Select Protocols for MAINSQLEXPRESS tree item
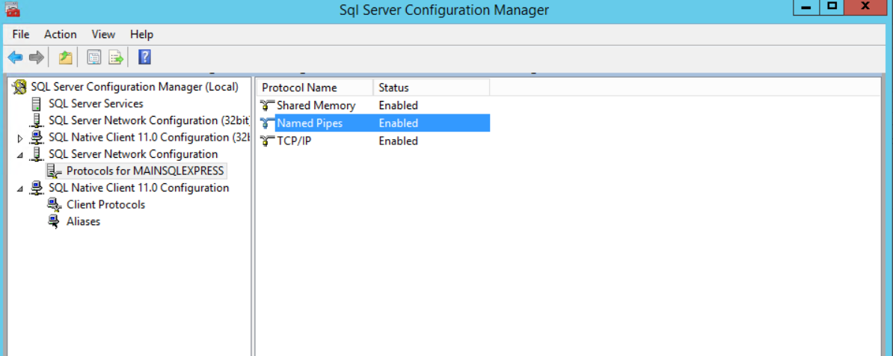This screenshot has height=356, width=893. coord(145,171)
